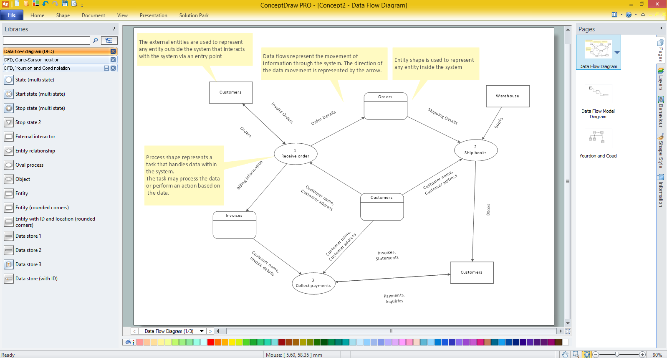667x358 pixels.
Task: Zoom out with the minus button
Action: click(x=596, y=355)
